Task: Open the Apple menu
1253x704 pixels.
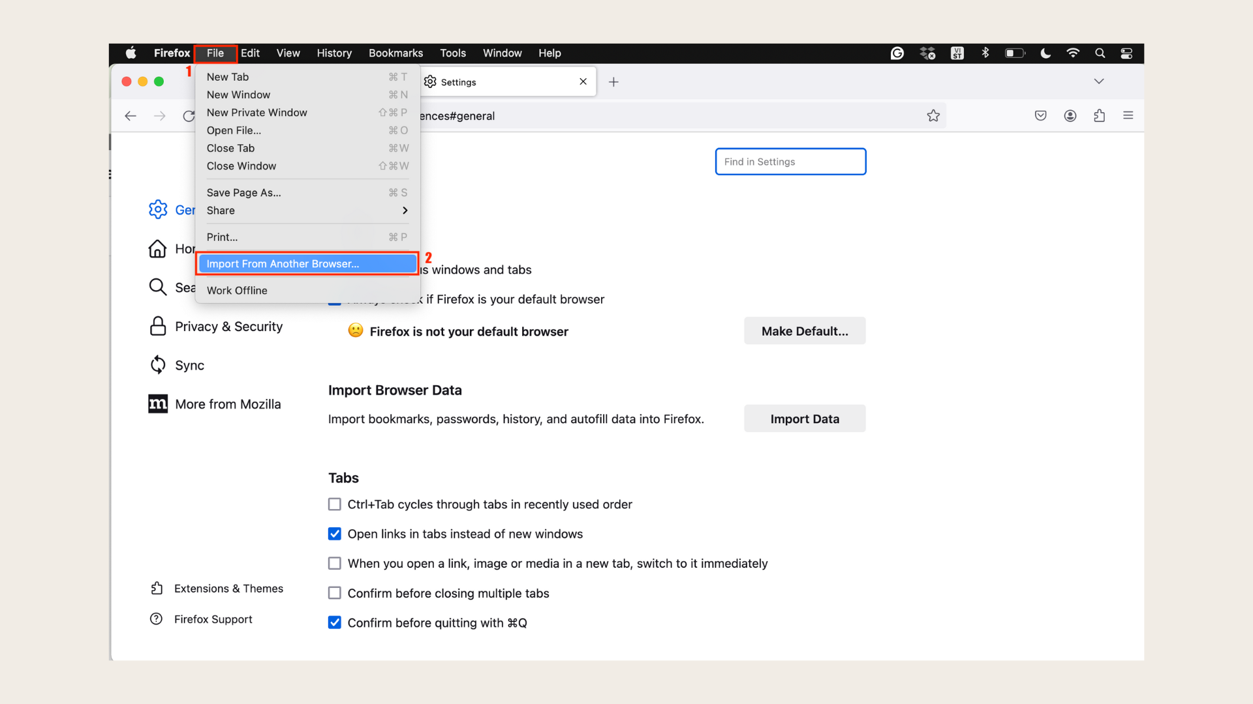Action: 131,53
